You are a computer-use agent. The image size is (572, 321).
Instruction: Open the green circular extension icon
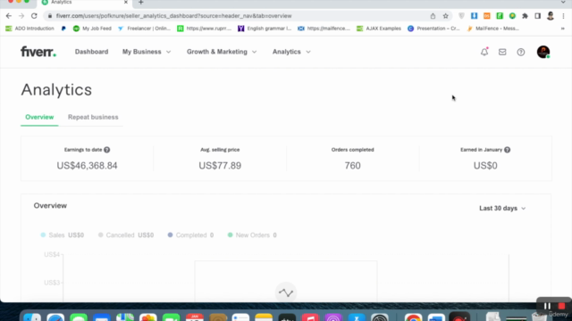coord(512,16)
